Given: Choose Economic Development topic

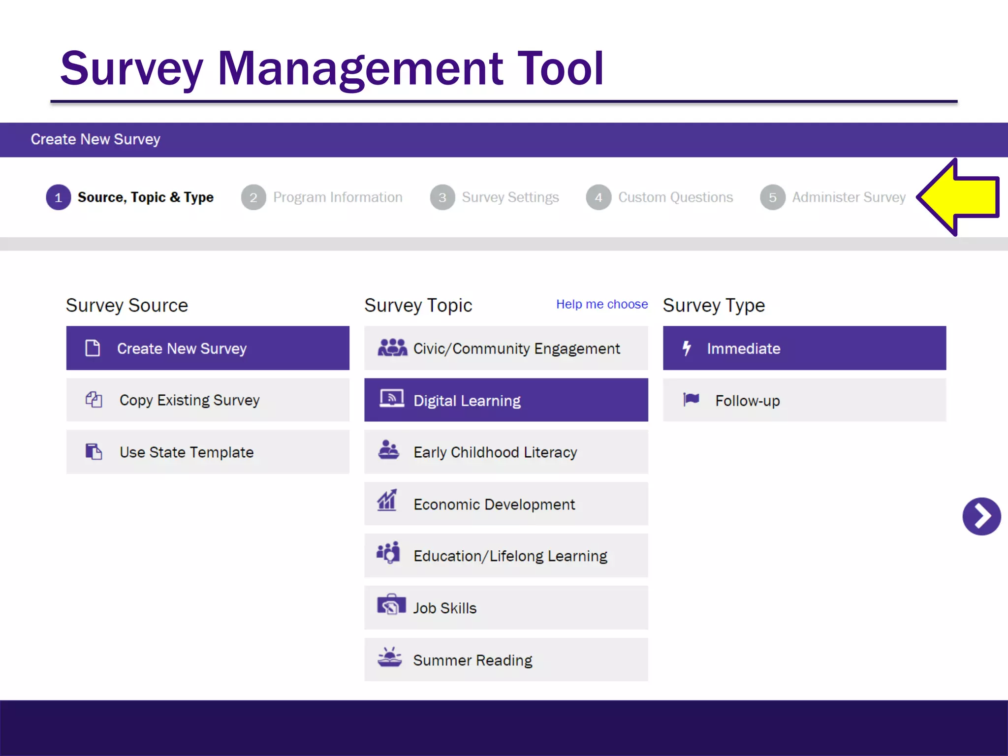Looking at the screenshot, I should tap(506, 504).
